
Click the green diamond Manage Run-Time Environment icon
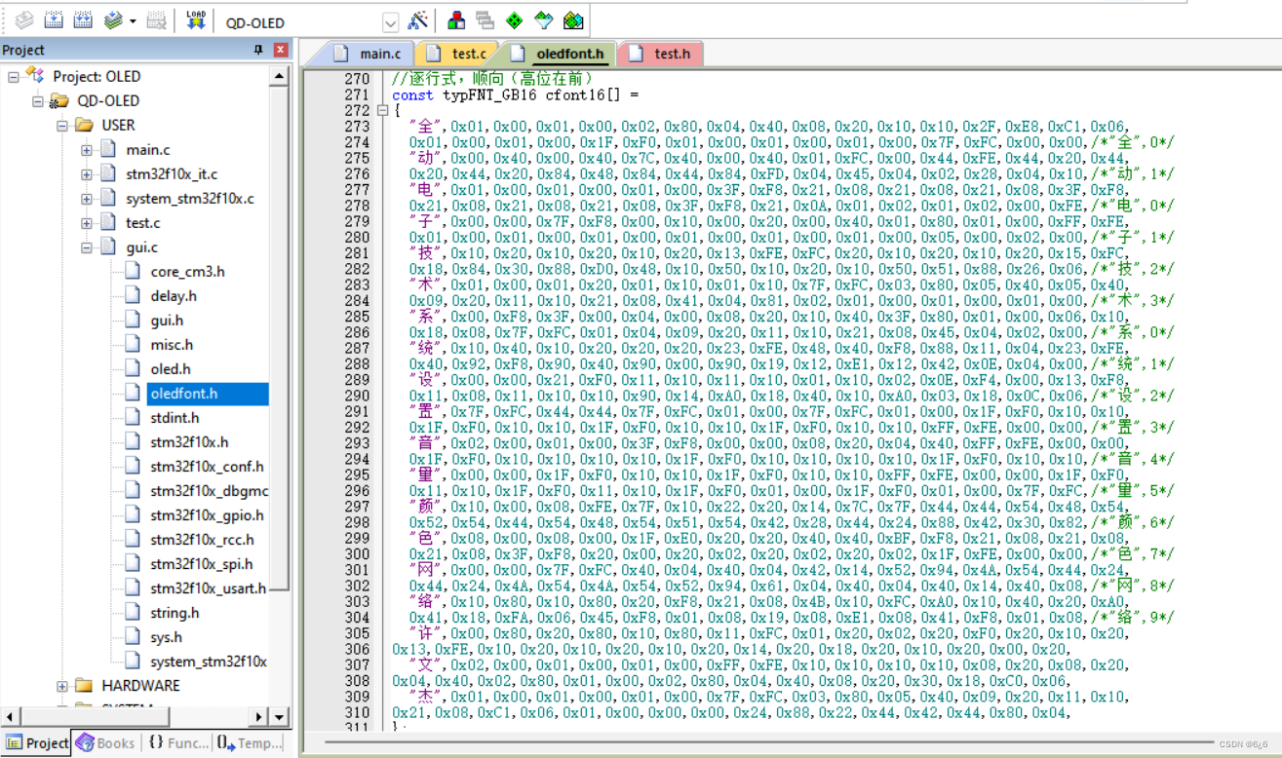(515, 20)
